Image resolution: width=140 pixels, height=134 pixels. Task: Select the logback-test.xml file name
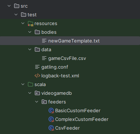pyautogui.click(x=60, y=76)
